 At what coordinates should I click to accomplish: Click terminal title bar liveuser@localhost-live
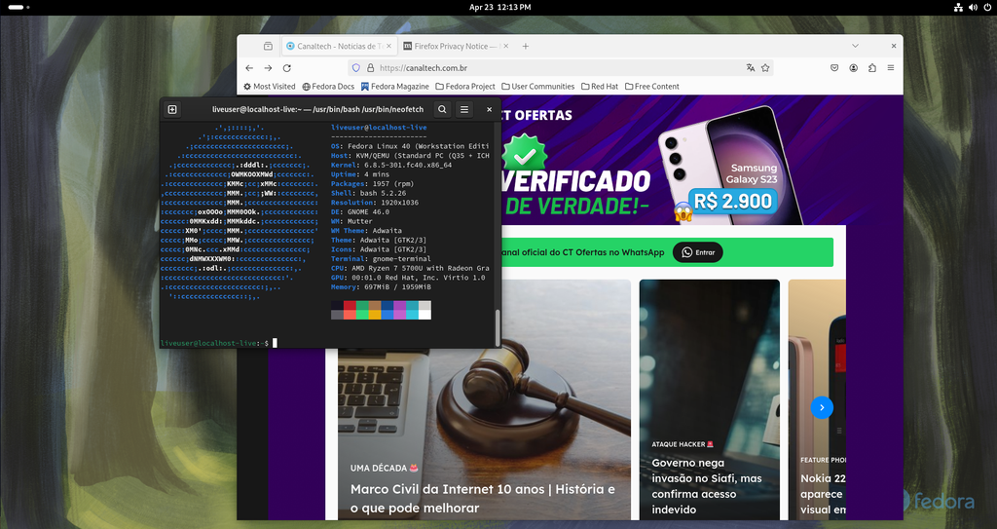point(318,109)
